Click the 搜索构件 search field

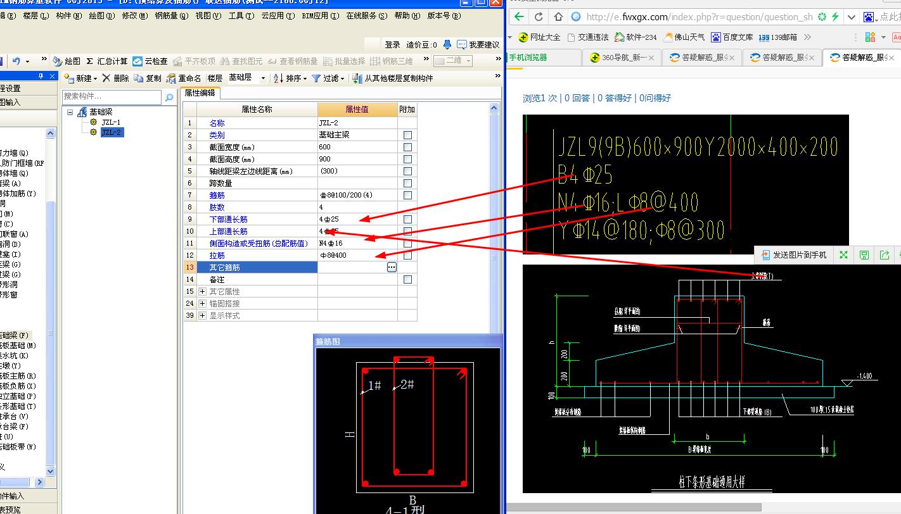112,97
